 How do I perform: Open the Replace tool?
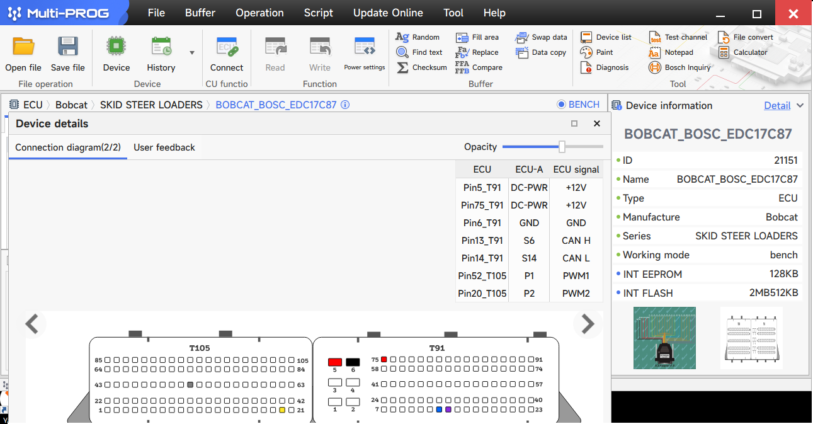[x=477, y=52]
